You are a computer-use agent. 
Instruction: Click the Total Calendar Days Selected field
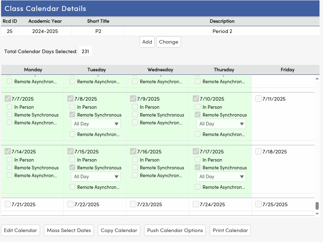pyautogui.click(x=85, y=51)
